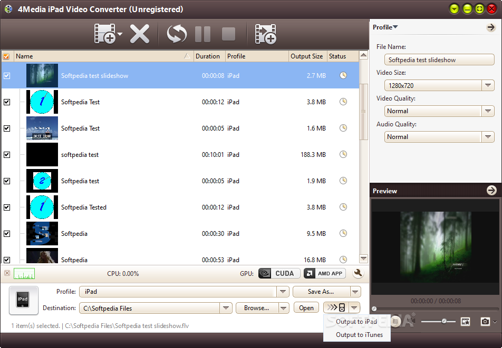The image size is (502, 348).
Task: Click the iPad device profile icon
Action: click(23, 300)
